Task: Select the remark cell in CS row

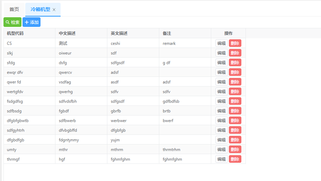Action: 169,43
